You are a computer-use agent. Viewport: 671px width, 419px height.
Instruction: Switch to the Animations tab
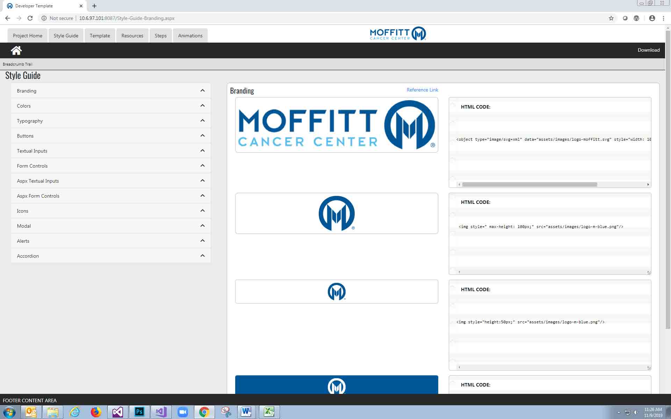(190, 36)
